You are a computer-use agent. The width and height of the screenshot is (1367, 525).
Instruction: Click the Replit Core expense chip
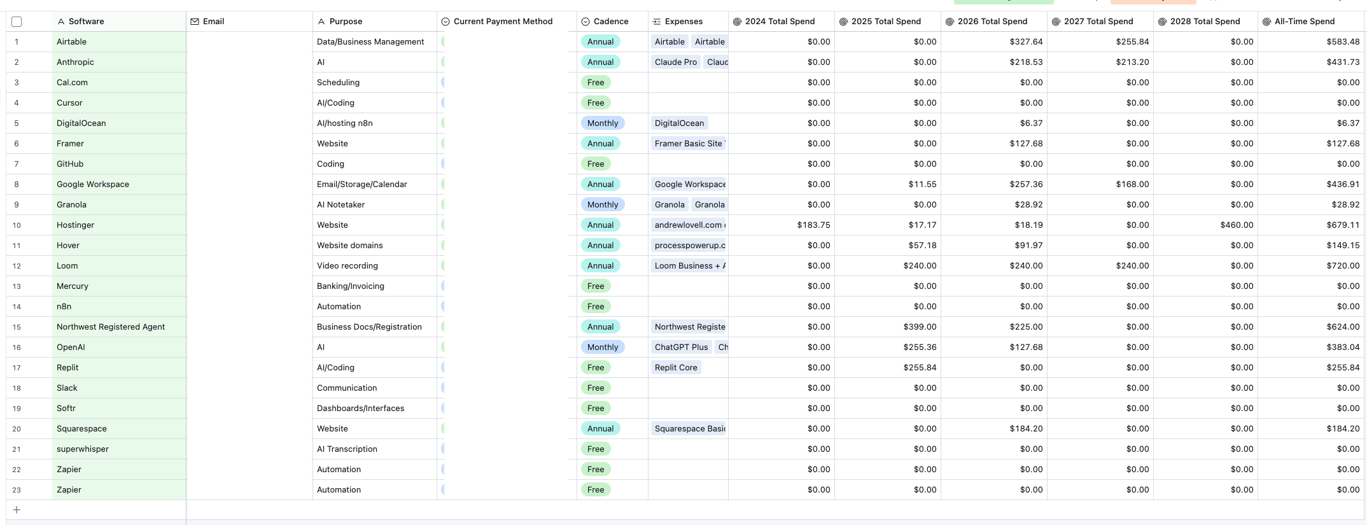tap(676, 368)
